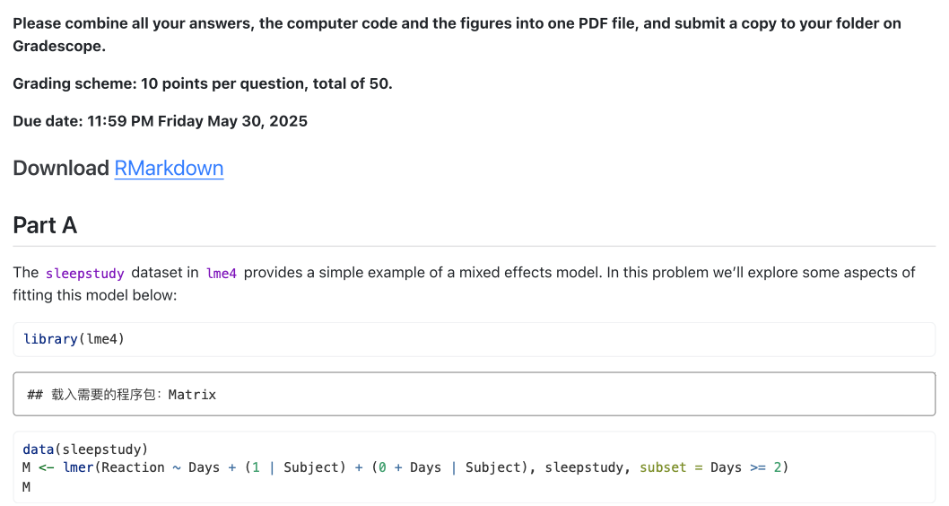The image size is (949, 506).
Task: Click the inline sleepstudy code term
Action: tap(84, 273)
